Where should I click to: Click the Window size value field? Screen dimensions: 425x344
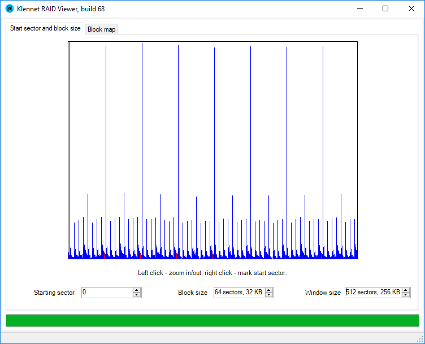[x=373, y=292]
